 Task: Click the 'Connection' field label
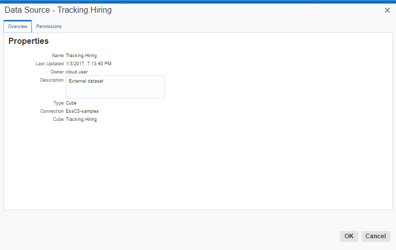pos(51,111)
